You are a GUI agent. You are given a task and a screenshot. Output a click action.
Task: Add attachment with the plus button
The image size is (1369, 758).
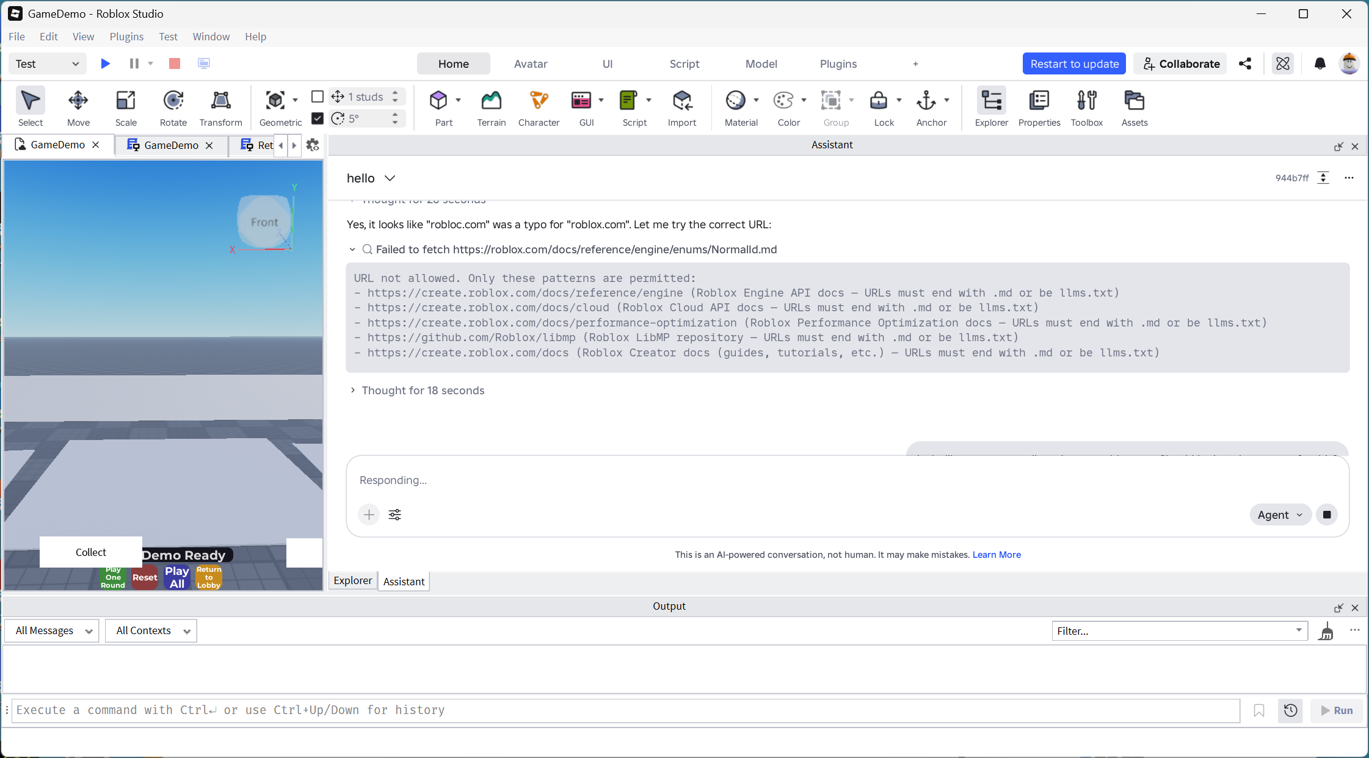click(369, 514)
